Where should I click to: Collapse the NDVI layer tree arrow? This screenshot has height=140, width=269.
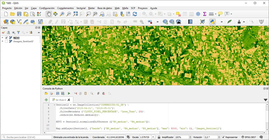2,38
